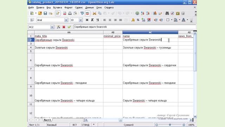
Task: Click the Print icon
Action: pyautogui.click(x=70, y=13)
